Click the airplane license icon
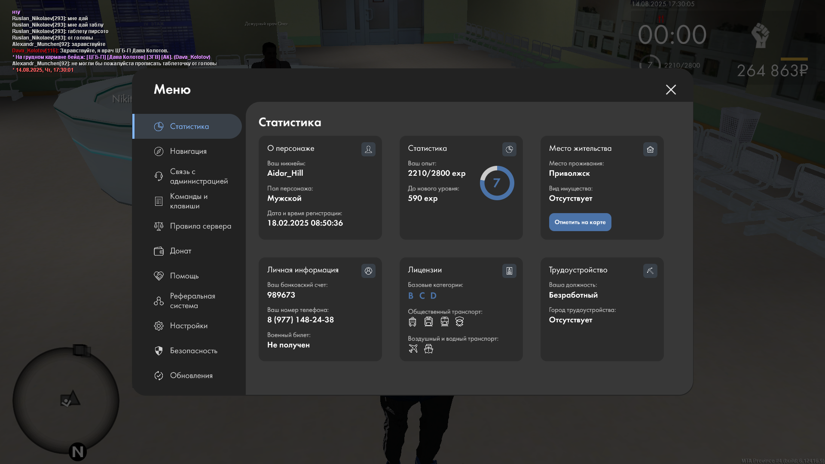Screen dimensions: 825x464 pos(413,349)
